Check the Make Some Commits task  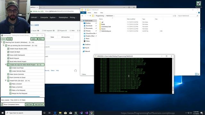[x=8, y=74]
